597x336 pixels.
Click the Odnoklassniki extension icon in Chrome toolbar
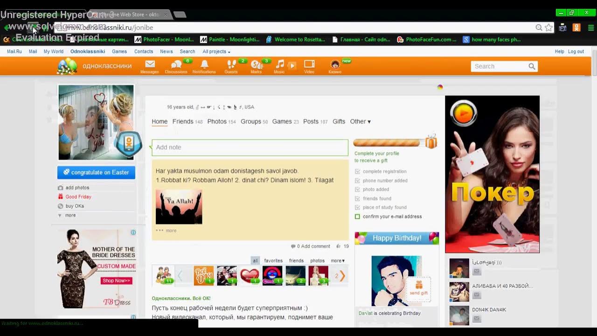point(576,28)
